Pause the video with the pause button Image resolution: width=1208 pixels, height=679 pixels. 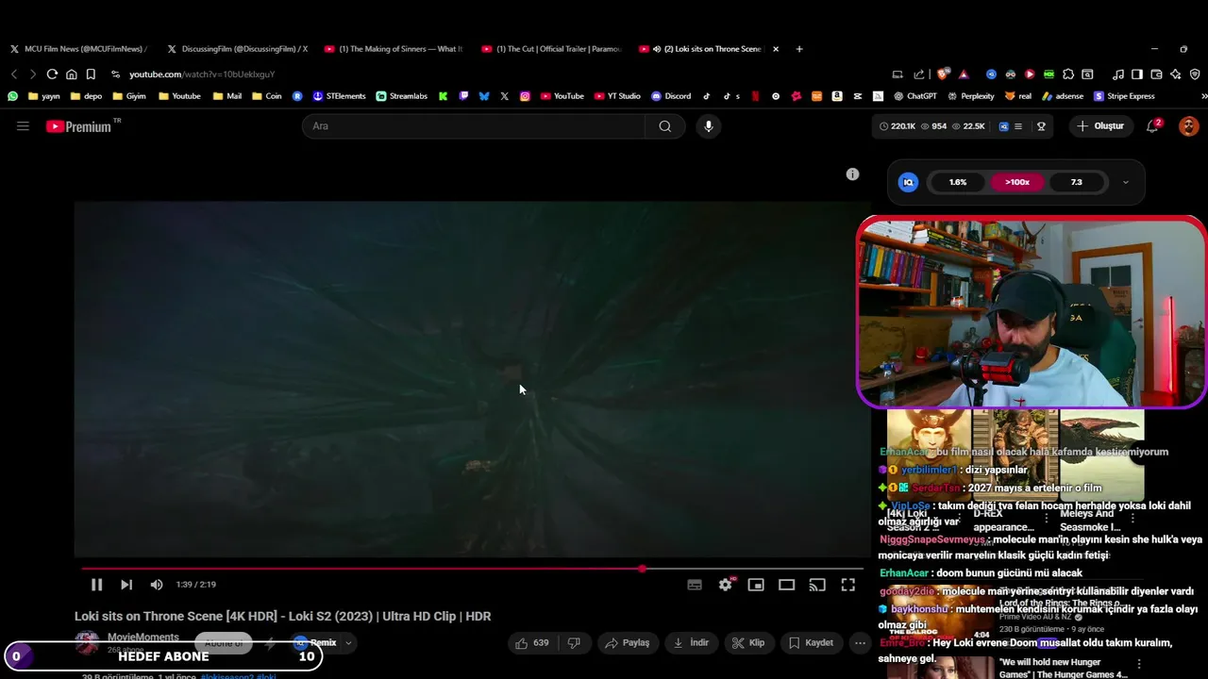(96, 585)
